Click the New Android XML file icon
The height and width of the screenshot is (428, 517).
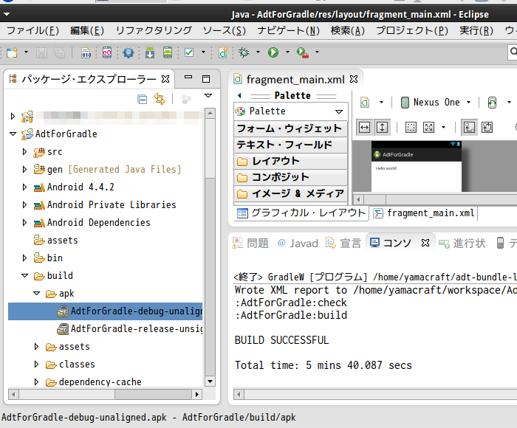point(223,52)
